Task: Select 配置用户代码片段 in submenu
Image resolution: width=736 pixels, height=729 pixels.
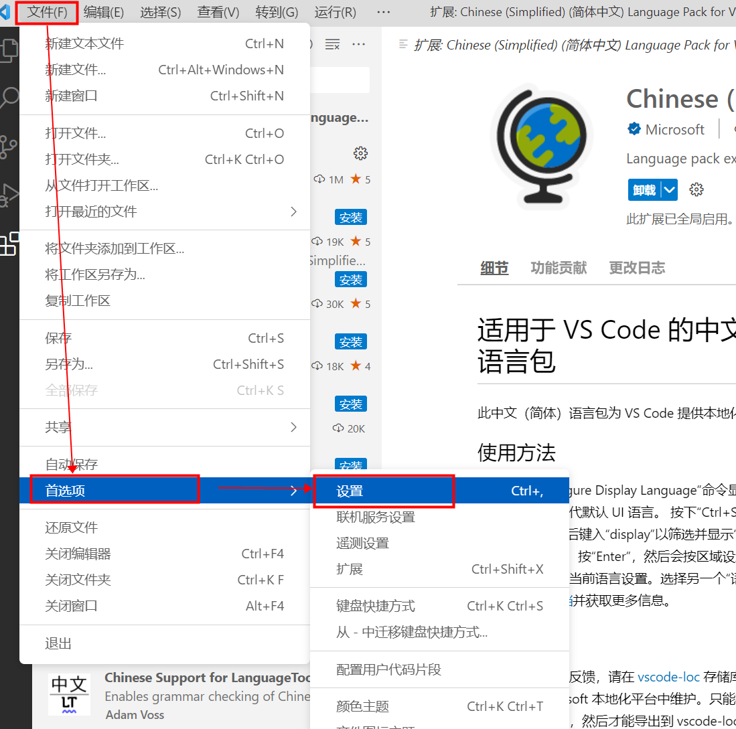Action: click(x=440, y=670)
